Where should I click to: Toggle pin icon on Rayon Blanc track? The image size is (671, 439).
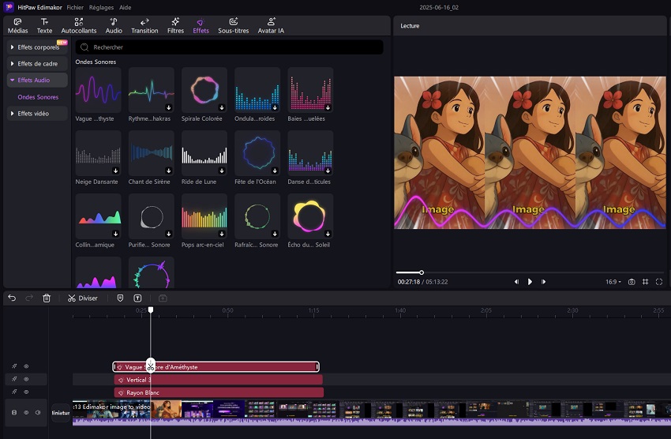14,392
